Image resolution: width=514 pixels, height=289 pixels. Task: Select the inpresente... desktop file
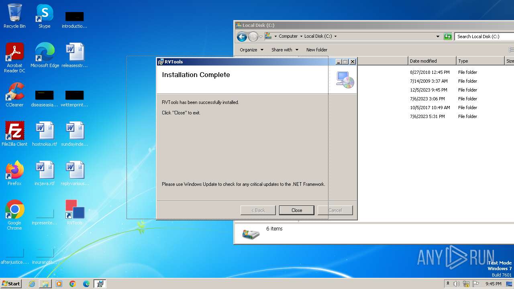(x=45, y=217)
